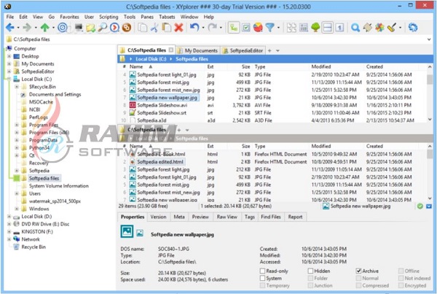Expand the Windows tree node
This screenshot has height=294, width=437.
click(17, 209)
